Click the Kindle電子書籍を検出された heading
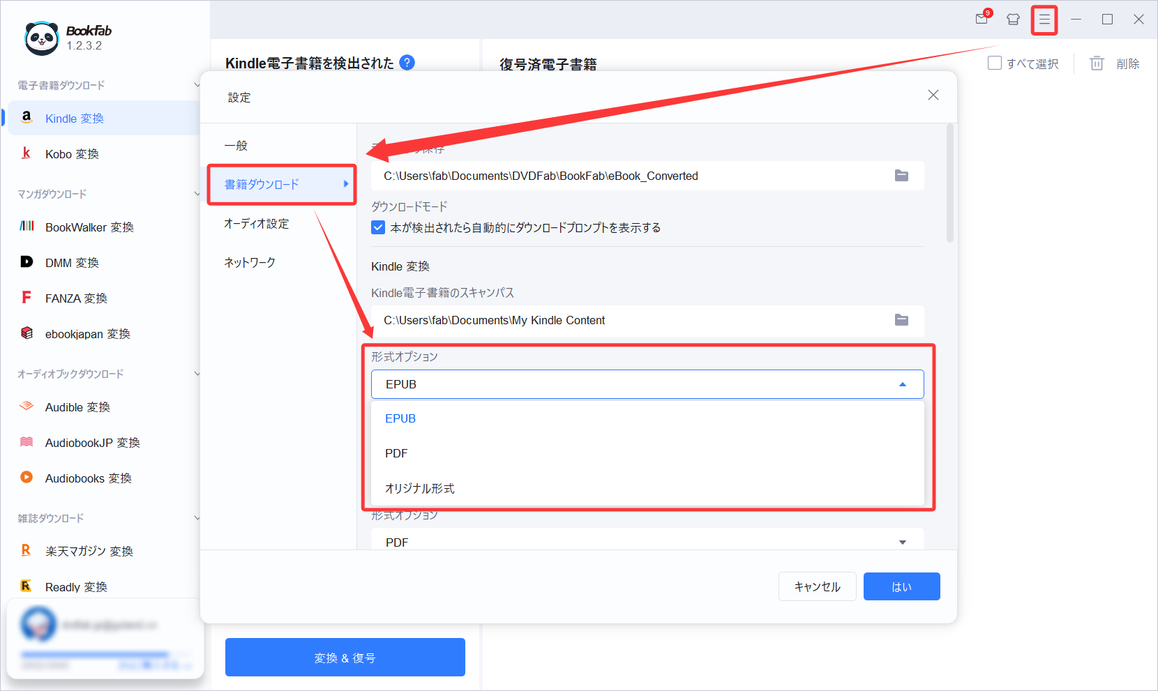 coord(310,63)
